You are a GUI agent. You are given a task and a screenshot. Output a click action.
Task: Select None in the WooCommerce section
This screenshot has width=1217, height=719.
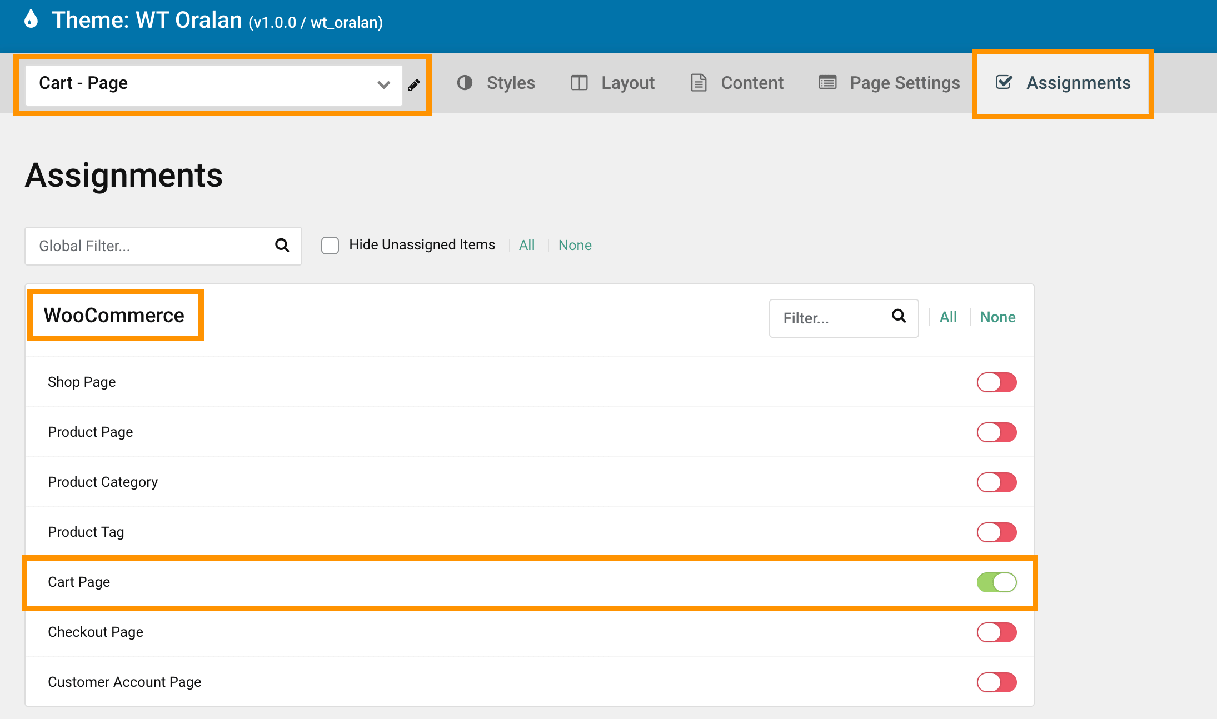pyautogui.click(x=997, y=317)
